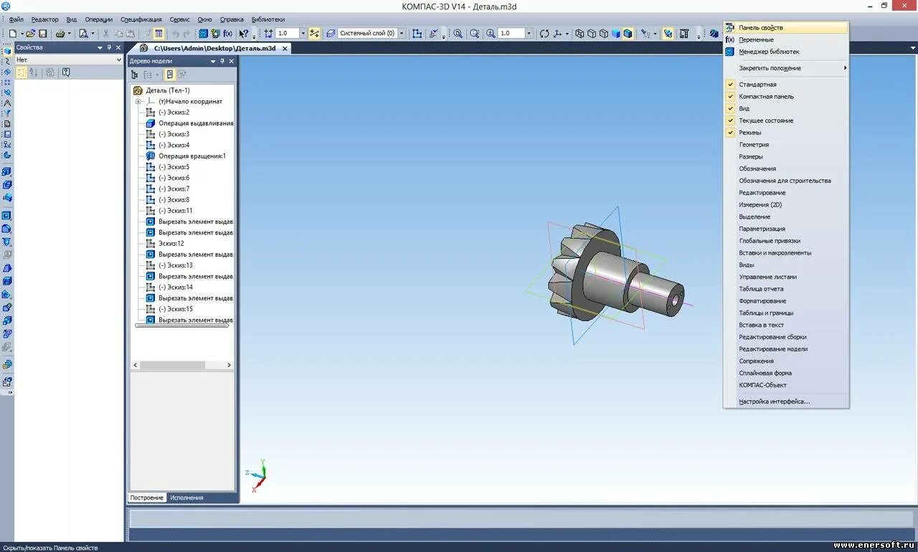Click the Layers icon beside Системный слой
This screenshot has height=552, width=918.
pyautogui.click(x=331, y=34)
